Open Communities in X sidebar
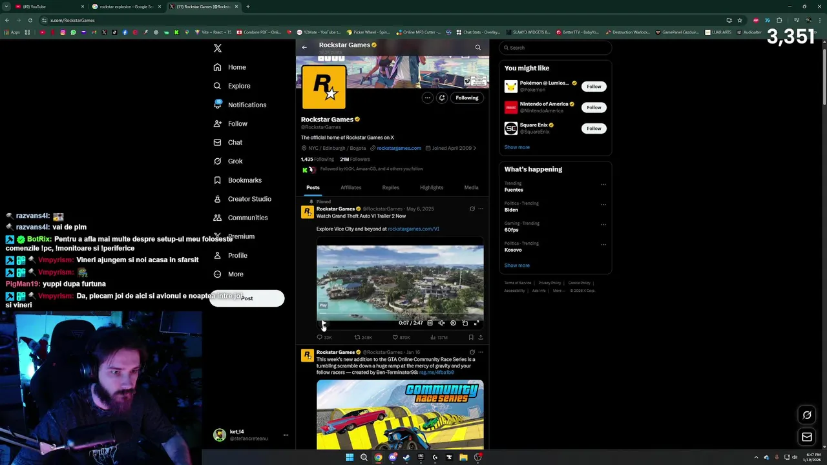Screen dimensions: 827x465 tap(240, 218)
